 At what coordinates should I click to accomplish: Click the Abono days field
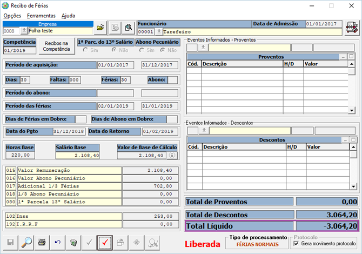pos(173,80)
